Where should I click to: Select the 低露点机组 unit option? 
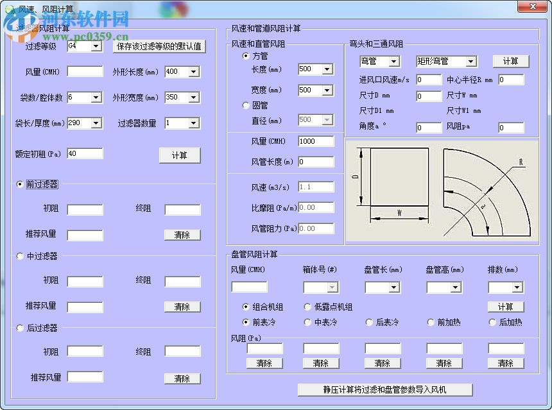click(307, 307)
